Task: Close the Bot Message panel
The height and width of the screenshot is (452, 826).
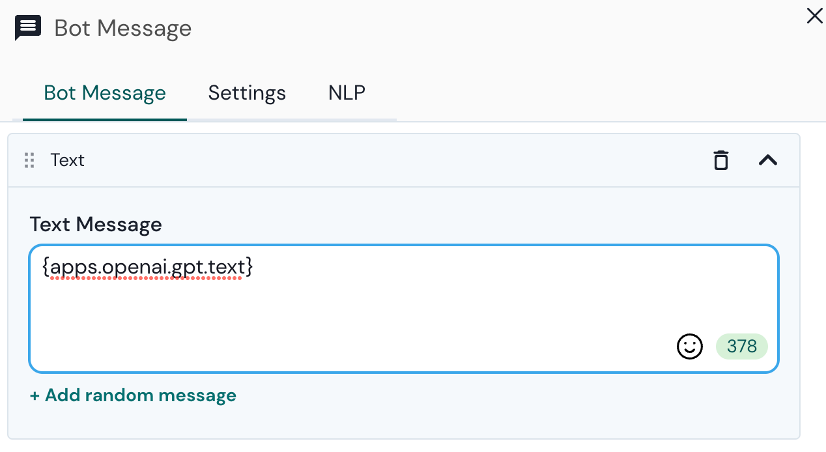Action: (814, 16)
